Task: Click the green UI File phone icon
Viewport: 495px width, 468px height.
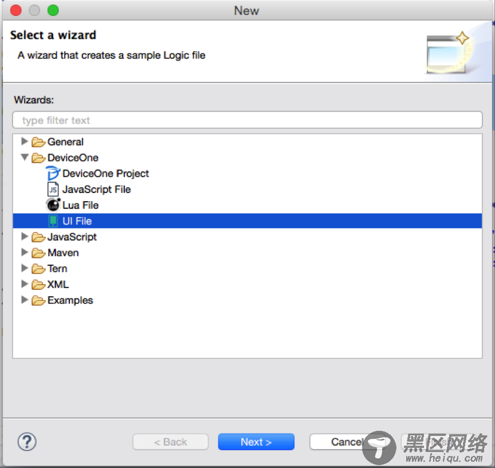Action: click(x=53, y=221)
